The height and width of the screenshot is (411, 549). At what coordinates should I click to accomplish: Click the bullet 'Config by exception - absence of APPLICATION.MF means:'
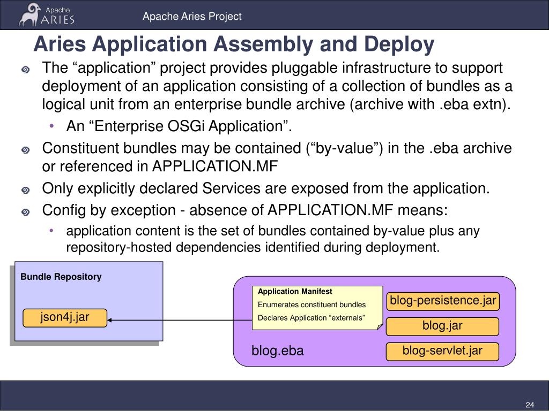click(x=245, y=210)
